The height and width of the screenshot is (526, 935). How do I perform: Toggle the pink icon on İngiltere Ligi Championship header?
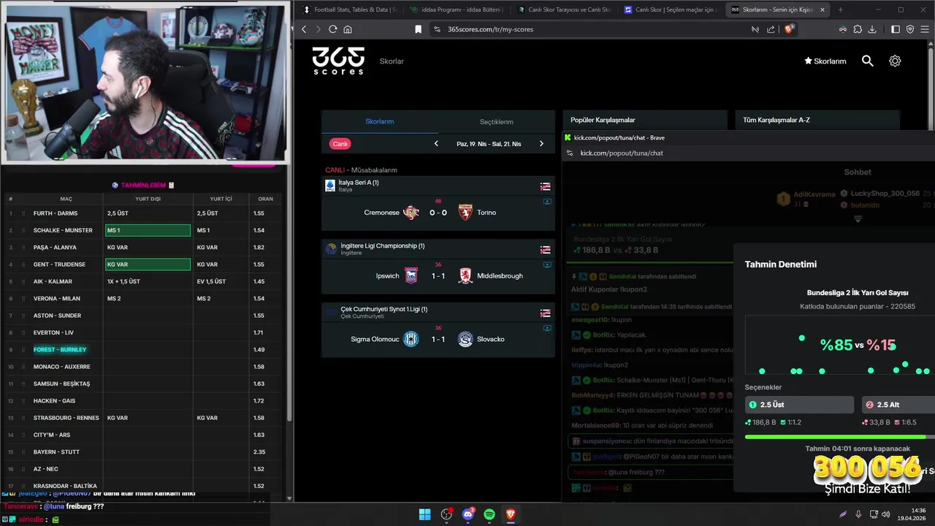coord(545,250)
